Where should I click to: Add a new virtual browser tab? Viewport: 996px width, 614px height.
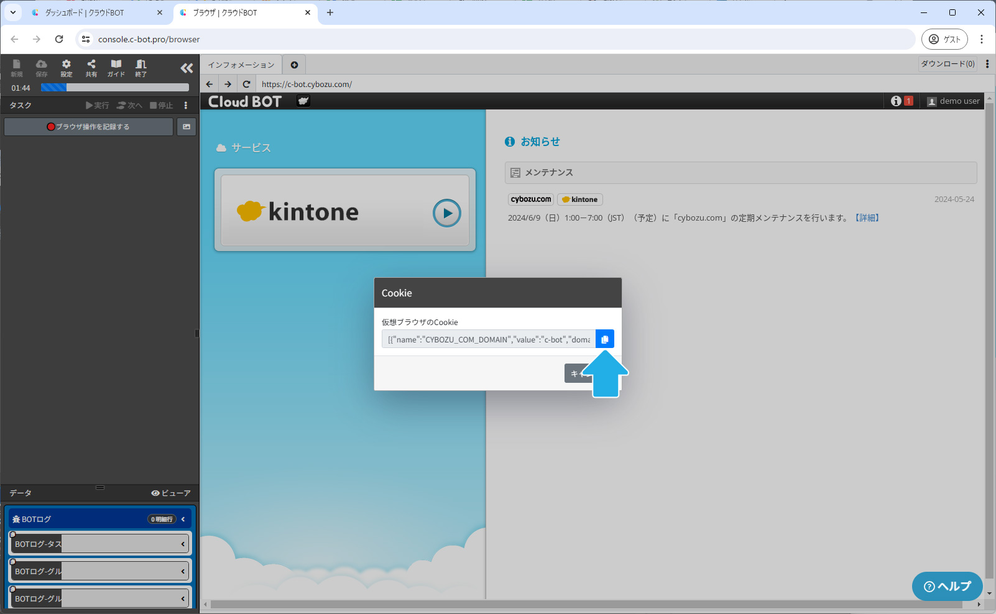294,65
